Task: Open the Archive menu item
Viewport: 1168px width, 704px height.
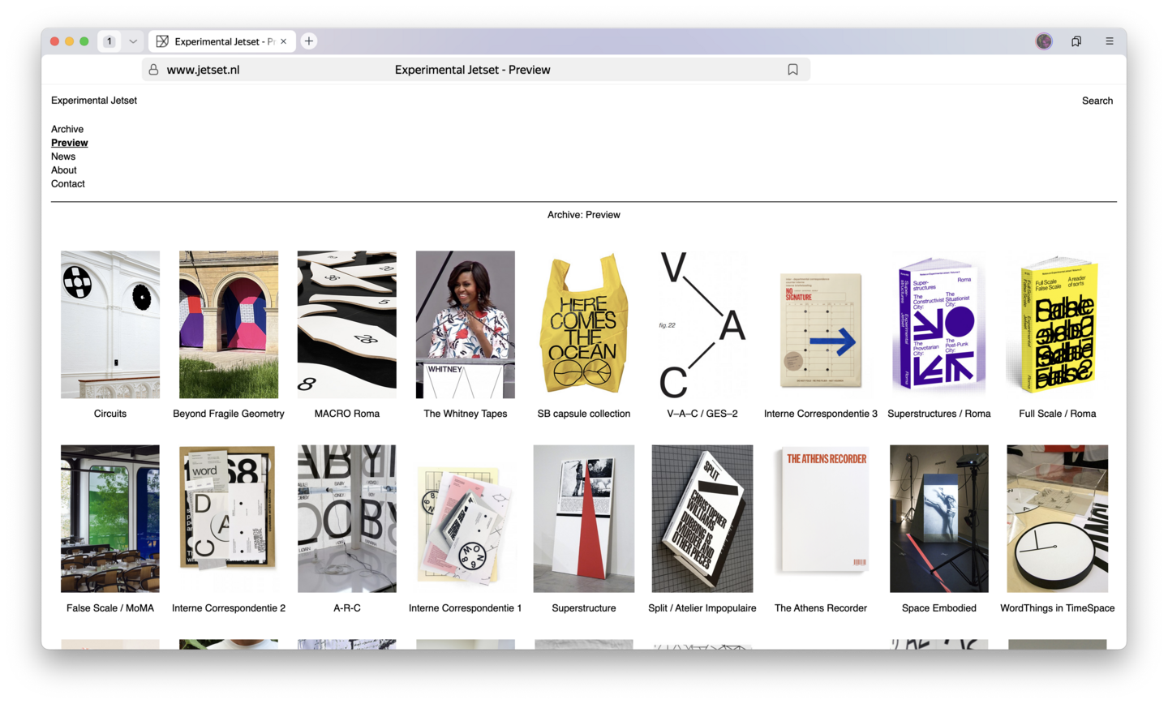Action: coord(67,129)
